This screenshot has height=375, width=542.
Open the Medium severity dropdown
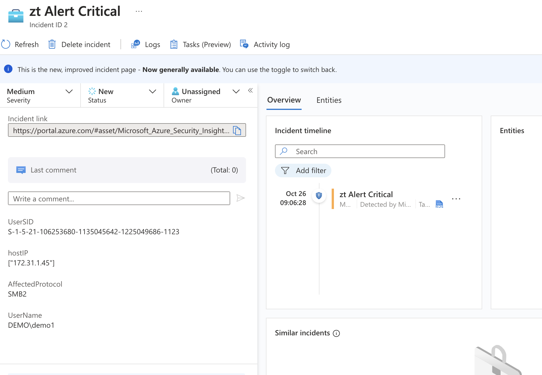click(x=69, y=91)
